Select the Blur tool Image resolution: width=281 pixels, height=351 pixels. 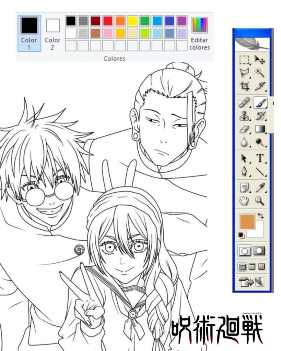click(244, 142)
